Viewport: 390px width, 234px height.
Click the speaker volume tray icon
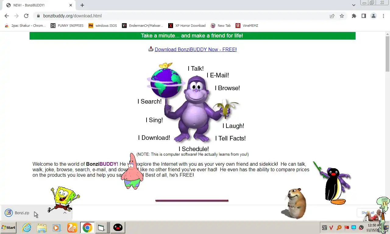click(361, 228)
